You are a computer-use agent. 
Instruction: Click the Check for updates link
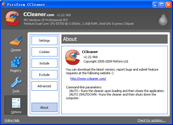pyautogui.click(x=151, y=120)
